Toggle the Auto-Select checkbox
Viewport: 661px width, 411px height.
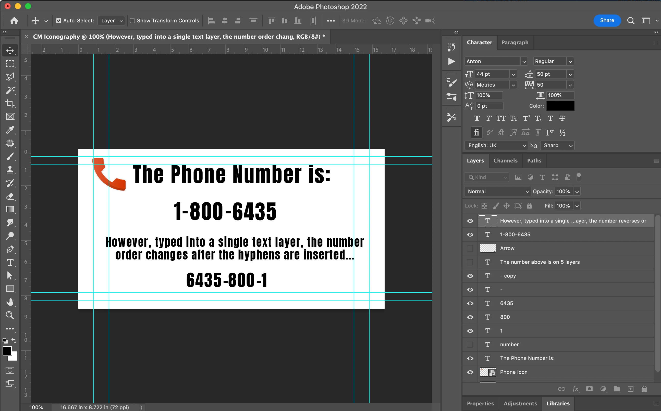pyautogui.click(x=58, y=21)
